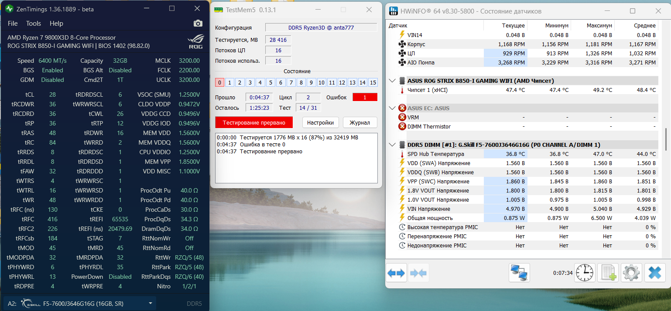Click the lightning icon next to VIN14
This screenshot has width=671, height=311.
[402, 35]
